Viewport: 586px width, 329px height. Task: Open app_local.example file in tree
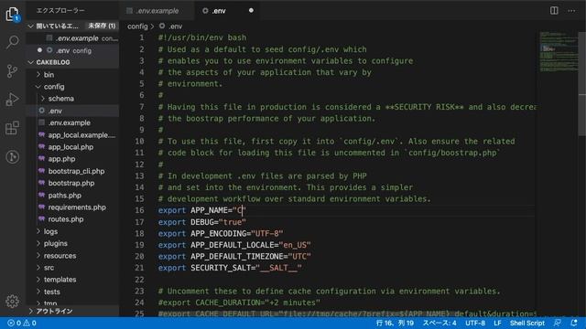(72, 135)
